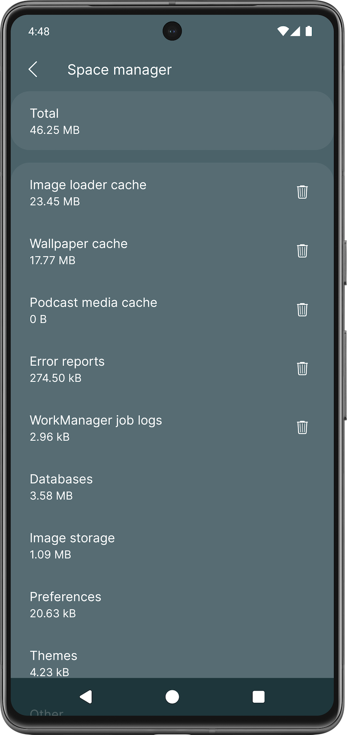Tap the Total storage summary card
This screenshot has width=347, height=735.
click(x=172, y=121)
